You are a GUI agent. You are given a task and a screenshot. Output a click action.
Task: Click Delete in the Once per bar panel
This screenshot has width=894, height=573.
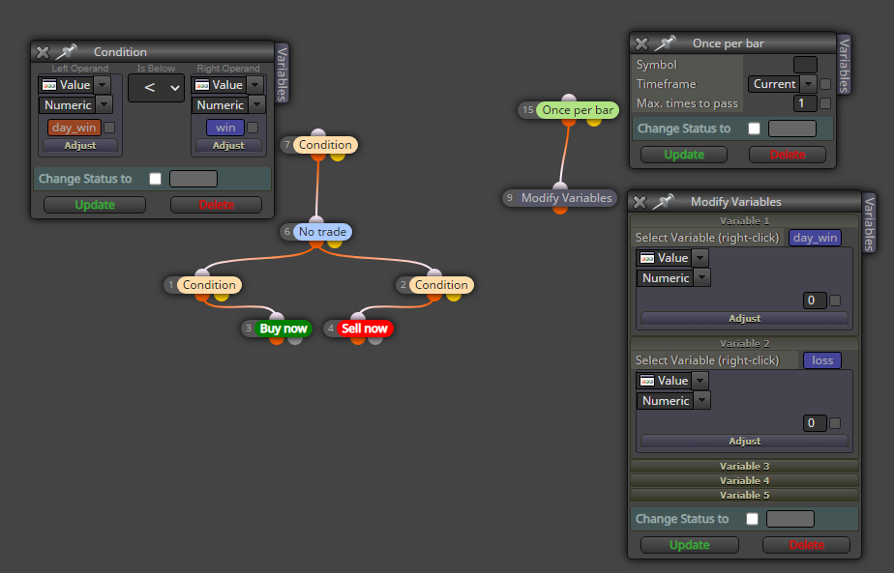[788, 155]
